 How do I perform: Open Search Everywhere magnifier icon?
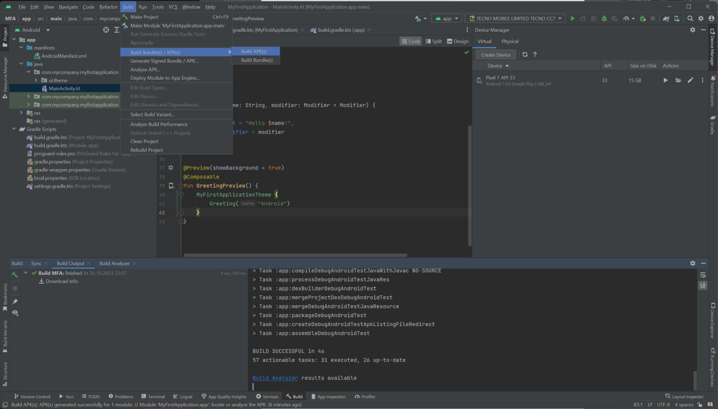pyautogui.click(x=690, y=19)
